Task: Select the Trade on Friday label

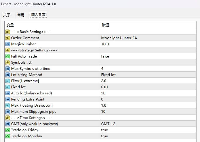Action: point(25,130)
